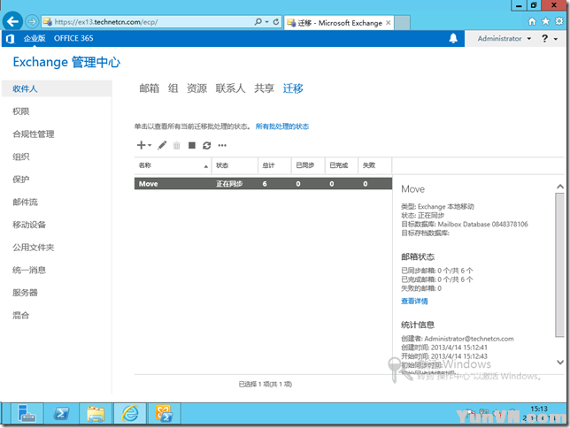Screen dimensions: 570x428
Task: Select the Move batch row
Action: pos(263,183)
